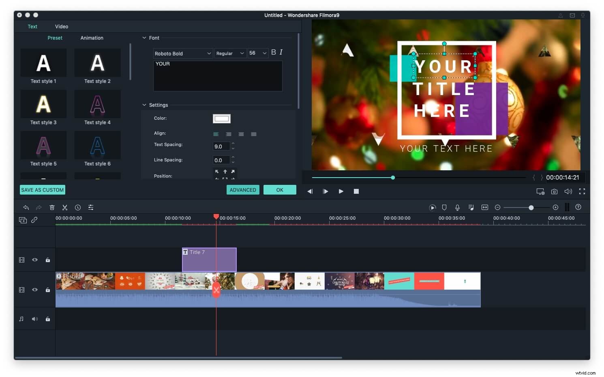Open the font size 56 dropdown
This screenshot has width=604, height=377.
(x=258, y=53)
